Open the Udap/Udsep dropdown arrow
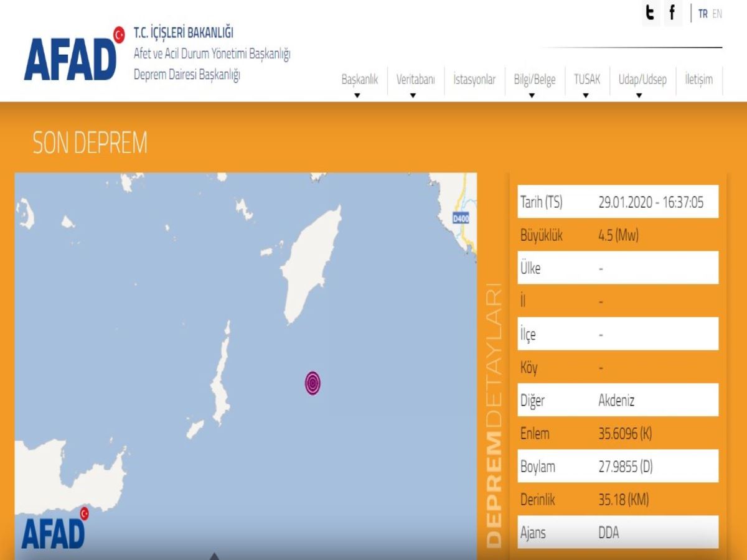 coord(639,96)
